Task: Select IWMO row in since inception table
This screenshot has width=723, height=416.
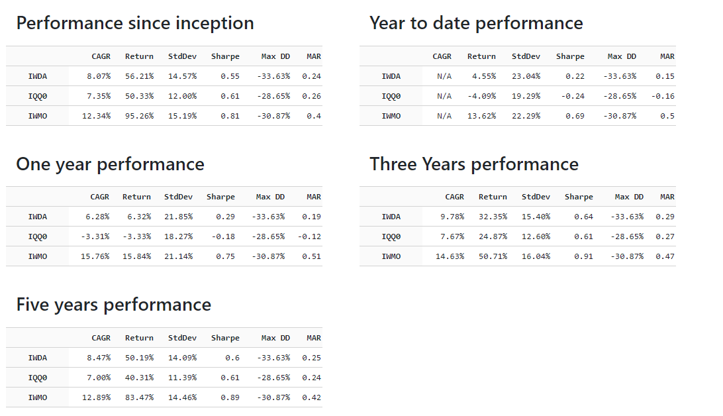Action: pyautogui.click(x=38, y=116)
